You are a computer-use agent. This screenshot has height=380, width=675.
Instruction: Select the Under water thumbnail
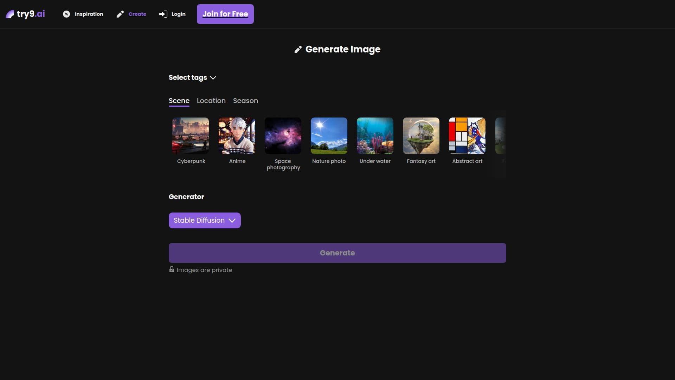click(375, 136)
